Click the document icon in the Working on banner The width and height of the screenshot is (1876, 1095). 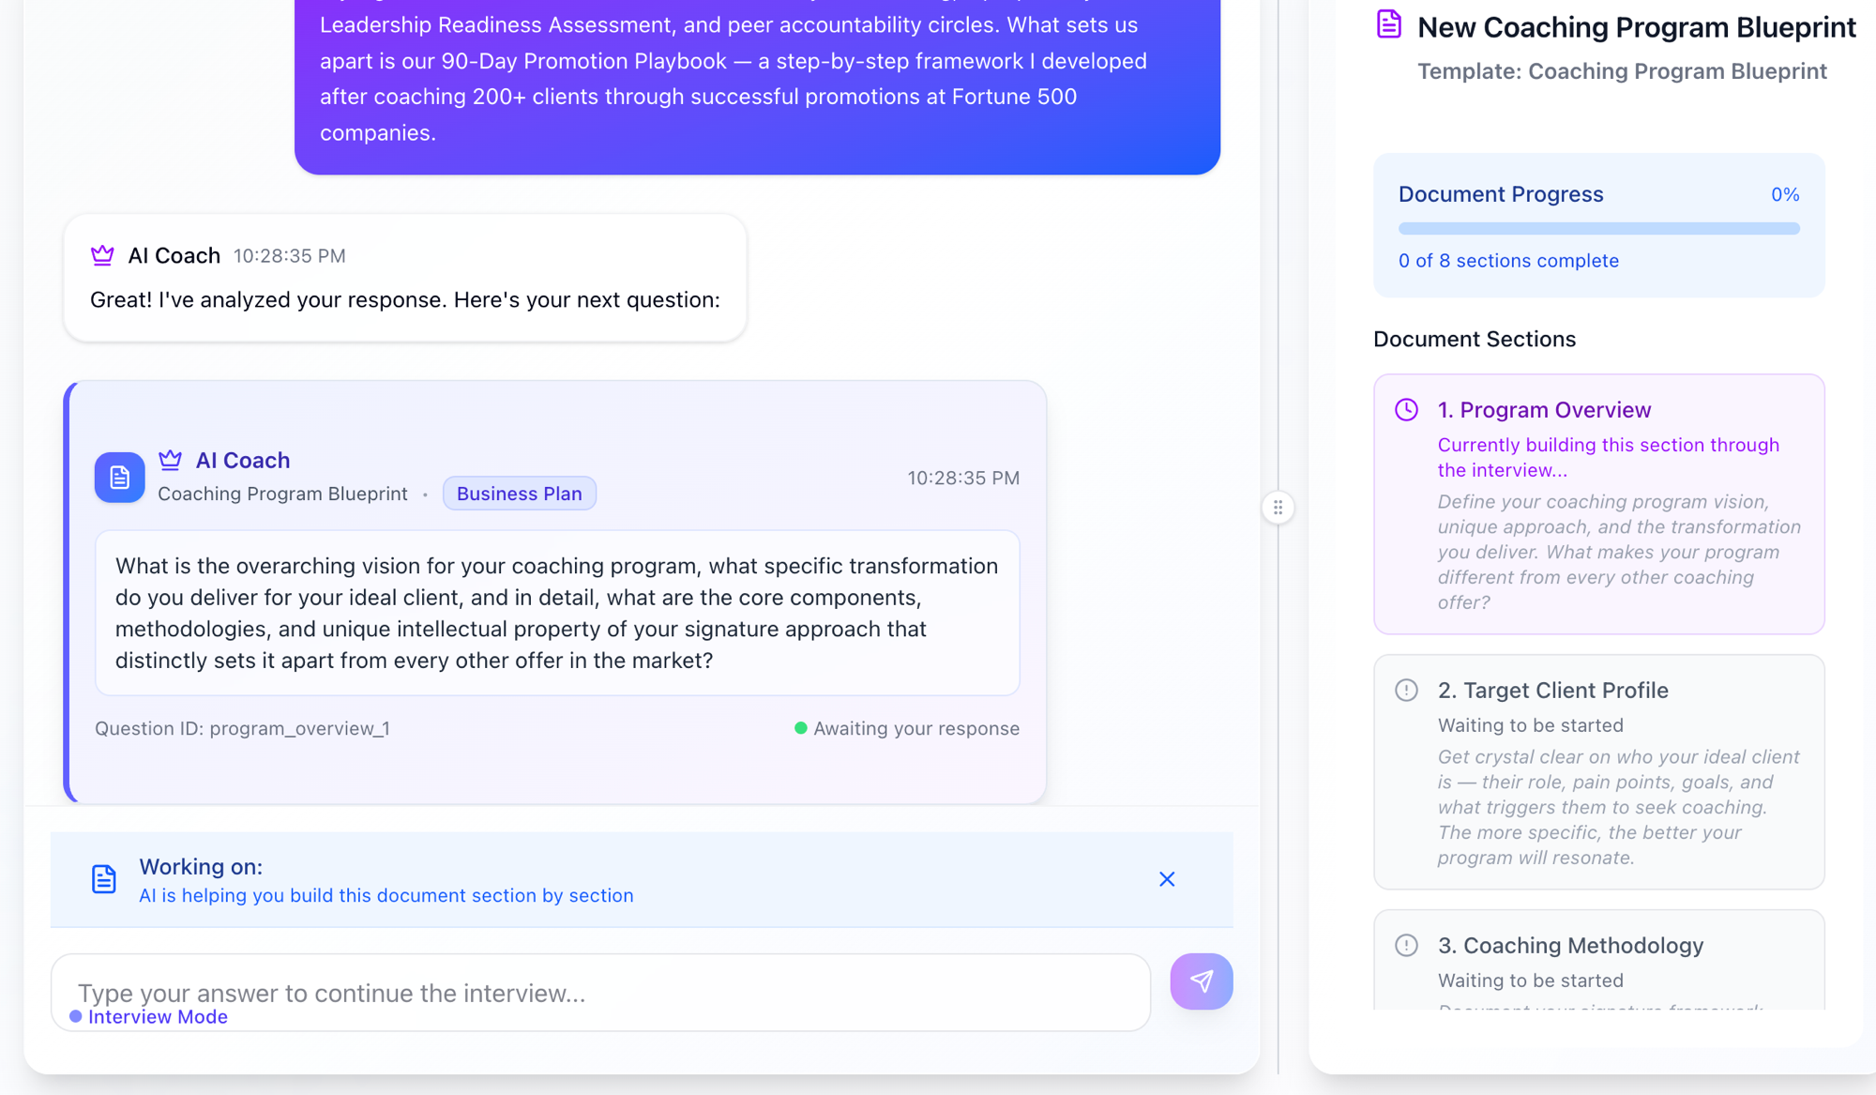coord(103,879)
